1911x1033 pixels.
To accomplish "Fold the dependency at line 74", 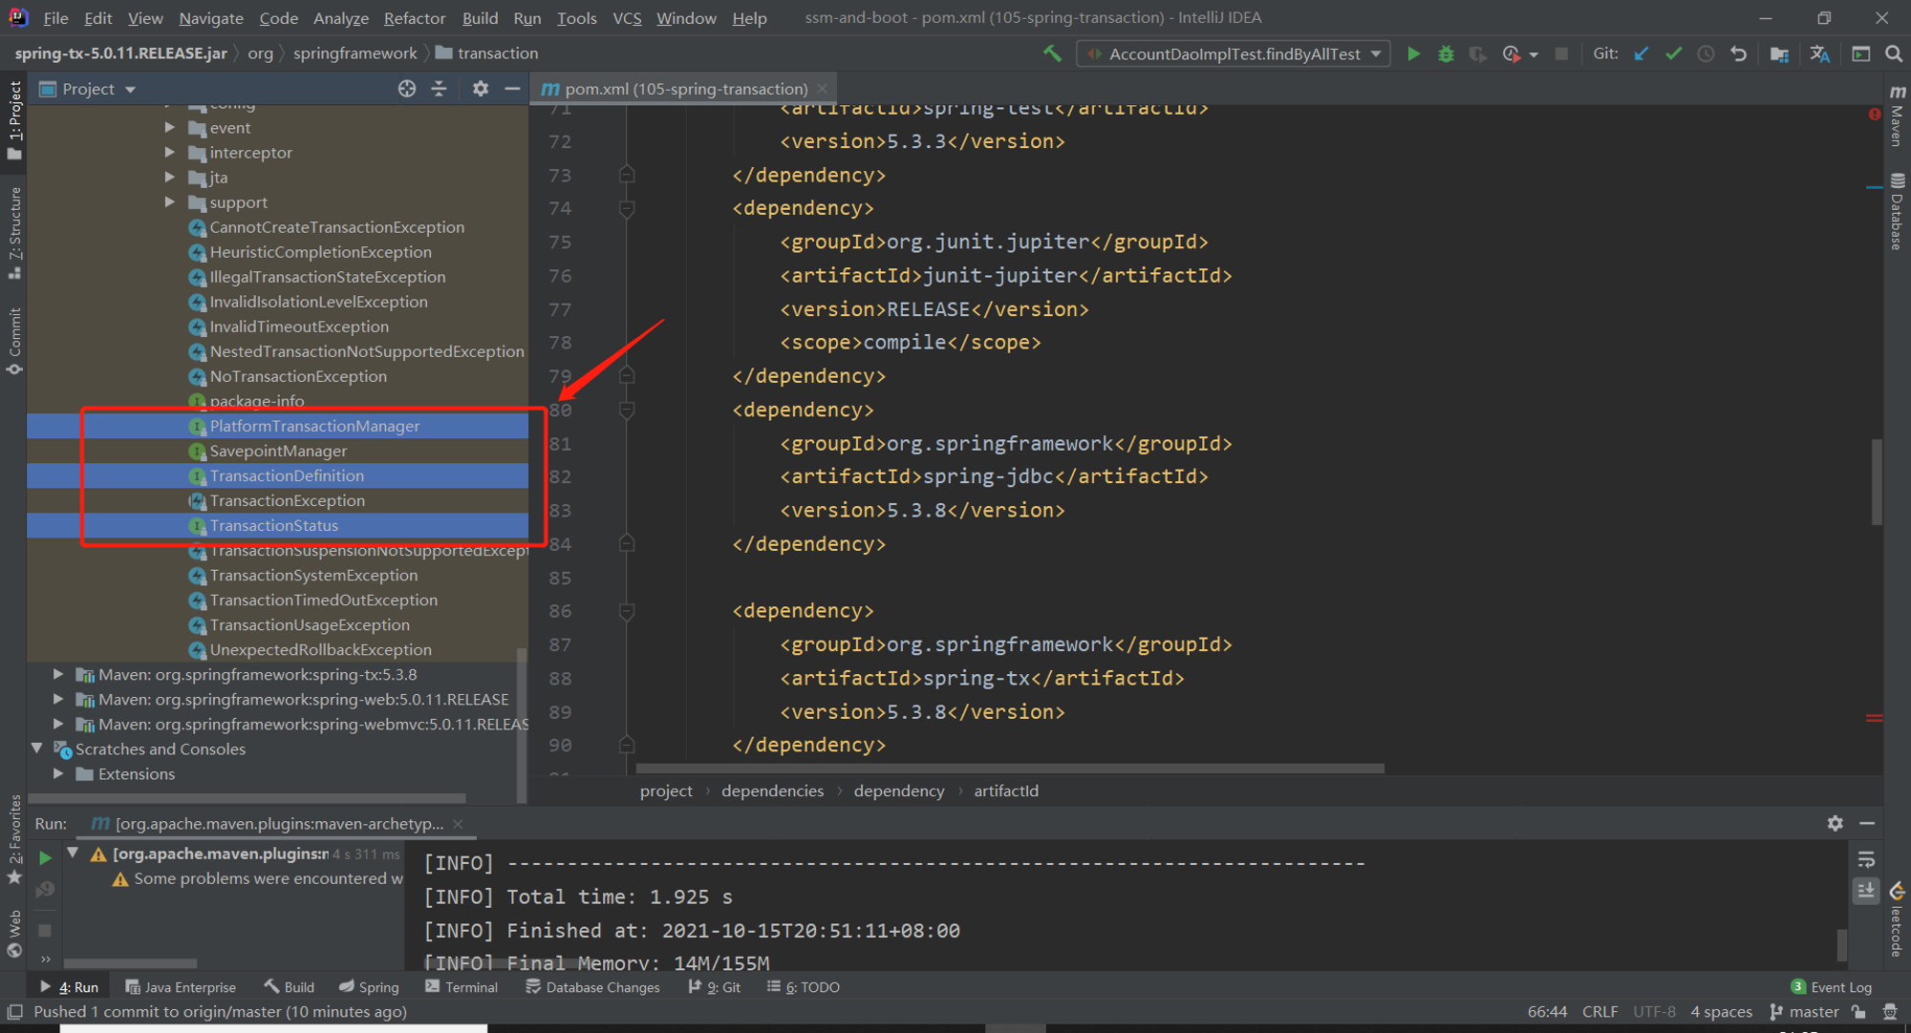I will click(x=627, y=208).
